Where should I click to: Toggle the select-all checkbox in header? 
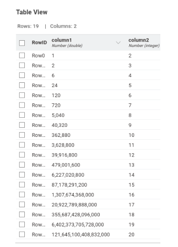click(22, 43)
